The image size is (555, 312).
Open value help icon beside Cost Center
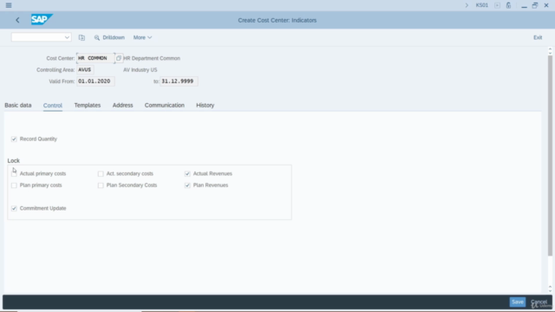(x=119, y=58)
